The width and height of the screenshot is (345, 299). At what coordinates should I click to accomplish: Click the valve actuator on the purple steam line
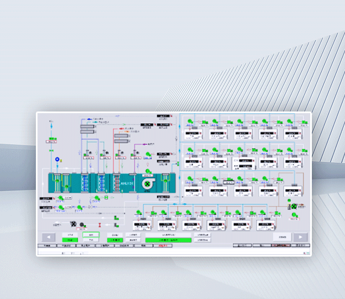135,153
